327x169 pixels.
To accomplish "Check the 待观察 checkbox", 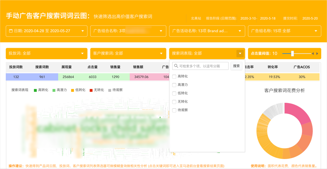I will pyautogui.click(x=174, y=110).
